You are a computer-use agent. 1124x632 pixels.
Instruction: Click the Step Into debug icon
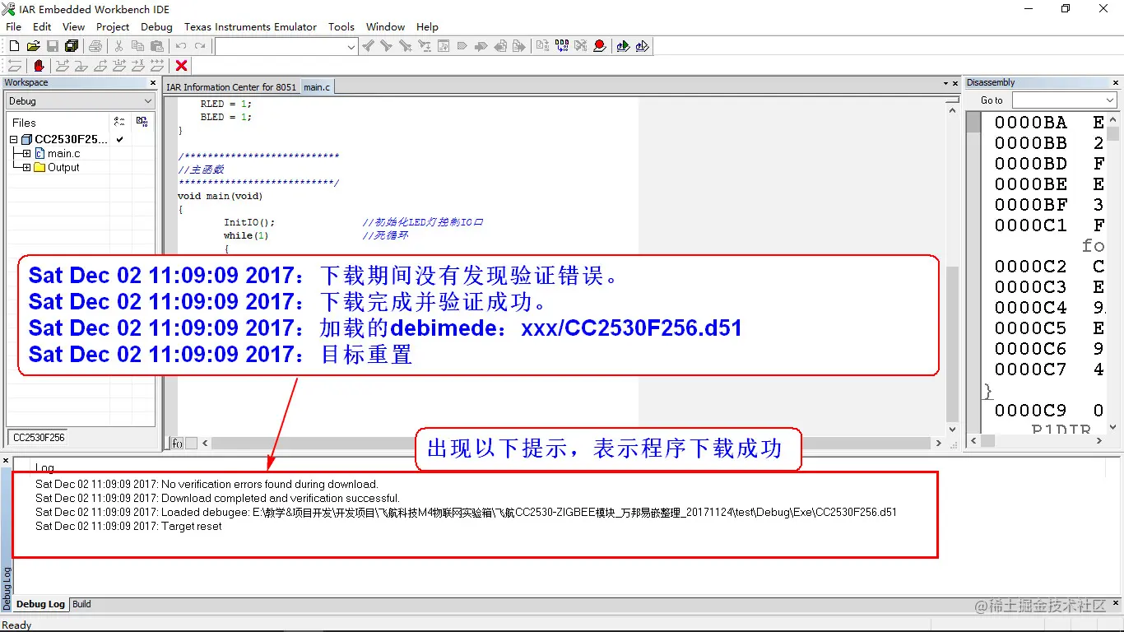click(x=81, y=66)
